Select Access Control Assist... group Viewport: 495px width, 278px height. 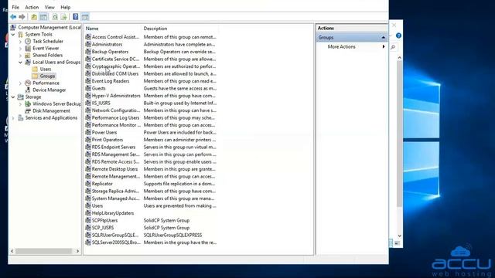(115, 37)
